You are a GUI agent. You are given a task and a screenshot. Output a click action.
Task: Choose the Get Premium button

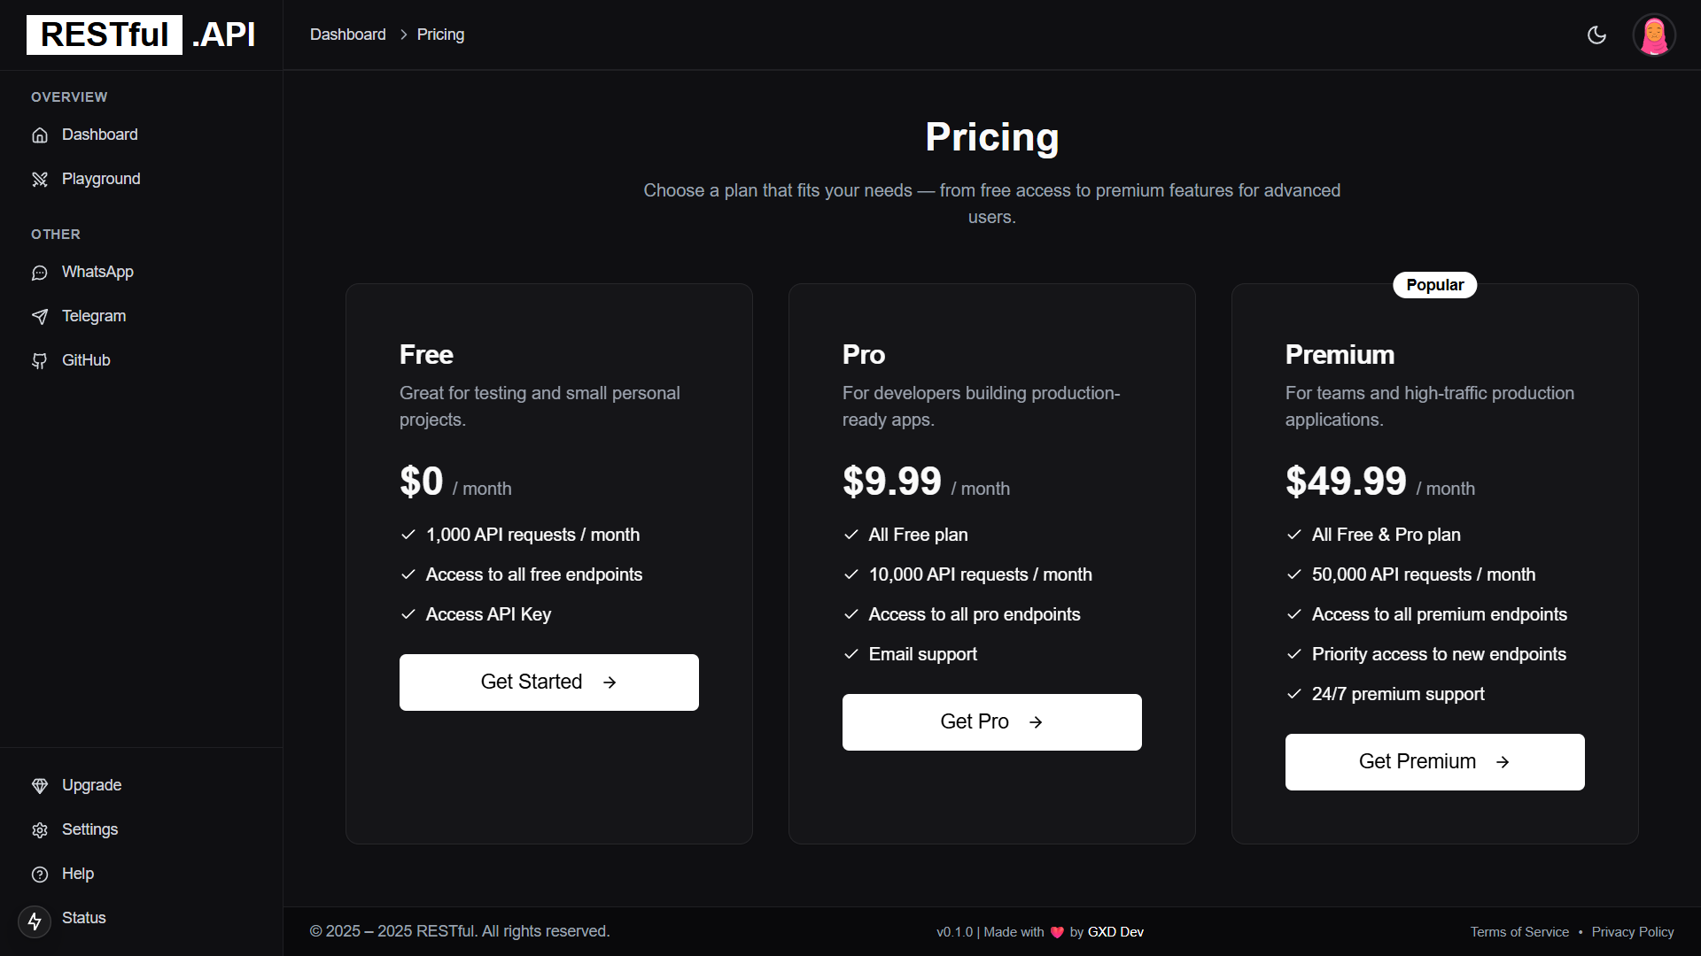tap(1434, 762)
